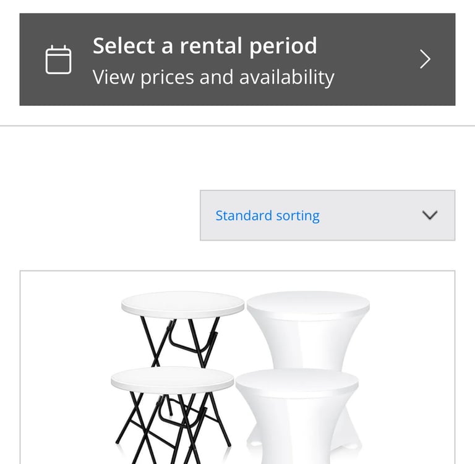Click the lower white stretch-cover table

point(297,421)
